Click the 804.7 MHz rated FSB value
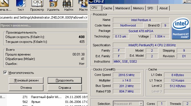The image size is (191, 106). (x=126, y=91)
